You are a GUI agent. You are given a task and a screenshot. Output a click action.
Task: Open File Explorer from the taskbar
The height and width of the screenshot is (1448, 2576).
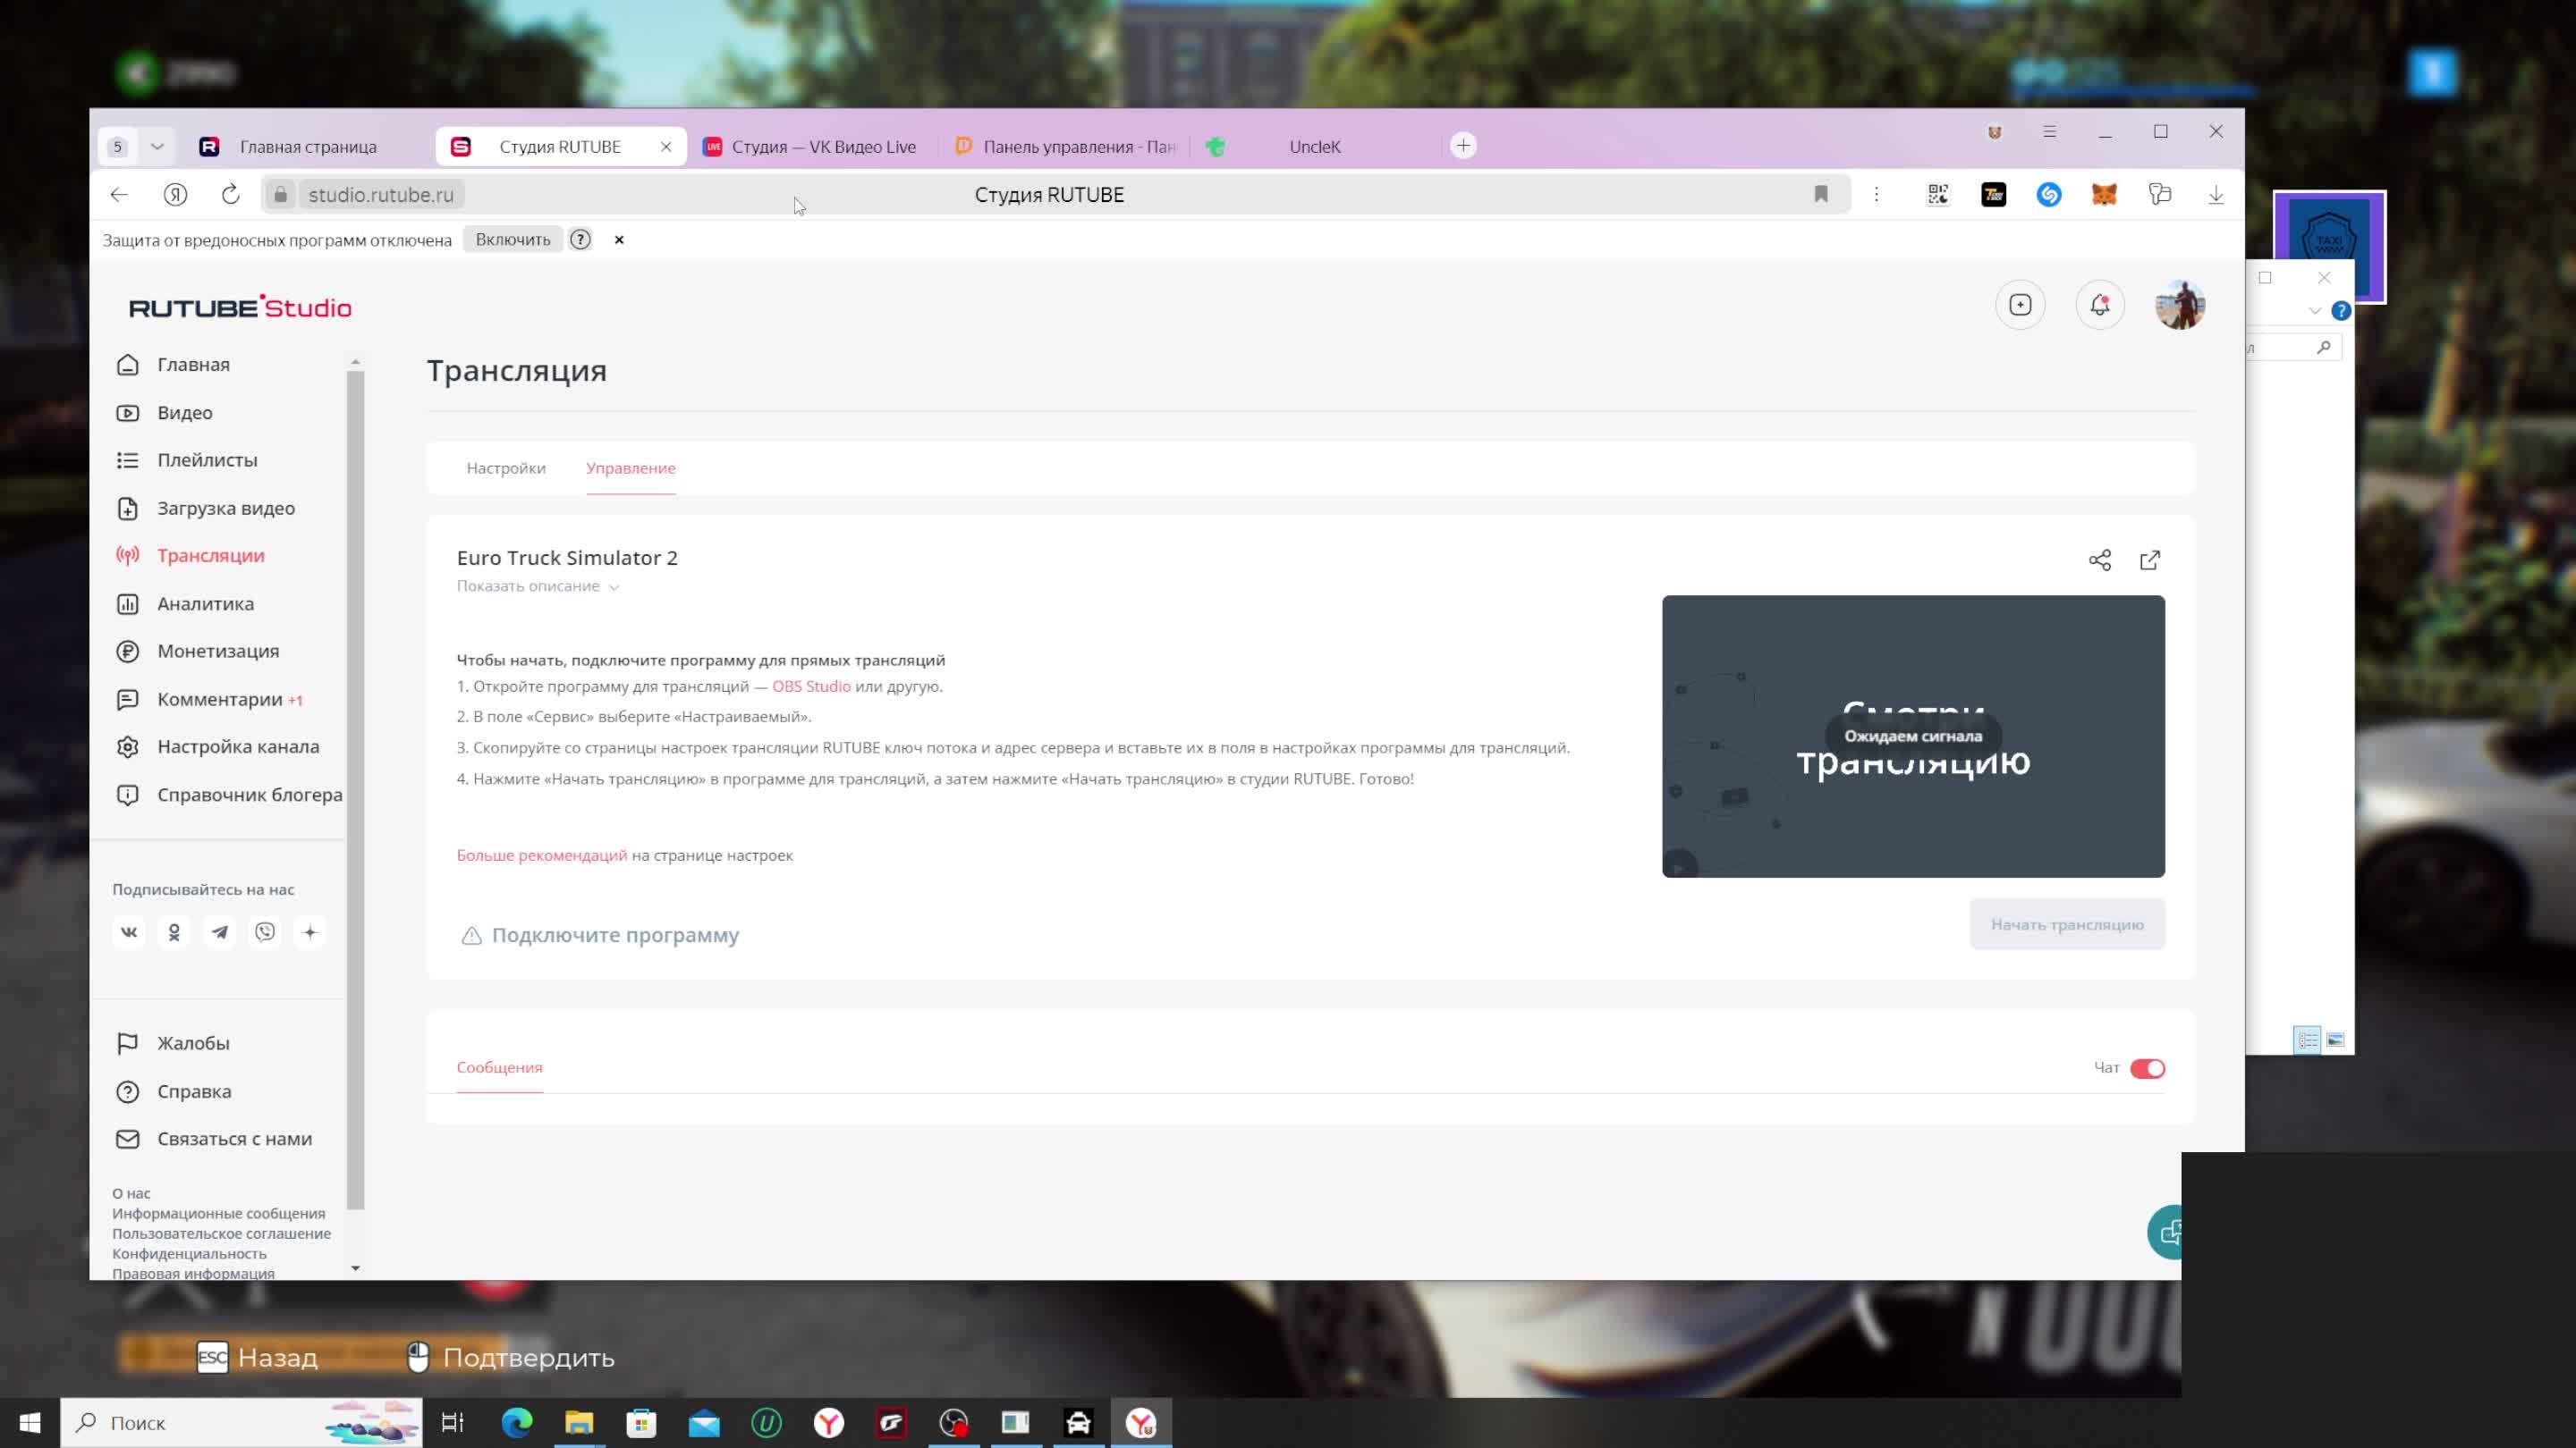(x=579, y=1422)
